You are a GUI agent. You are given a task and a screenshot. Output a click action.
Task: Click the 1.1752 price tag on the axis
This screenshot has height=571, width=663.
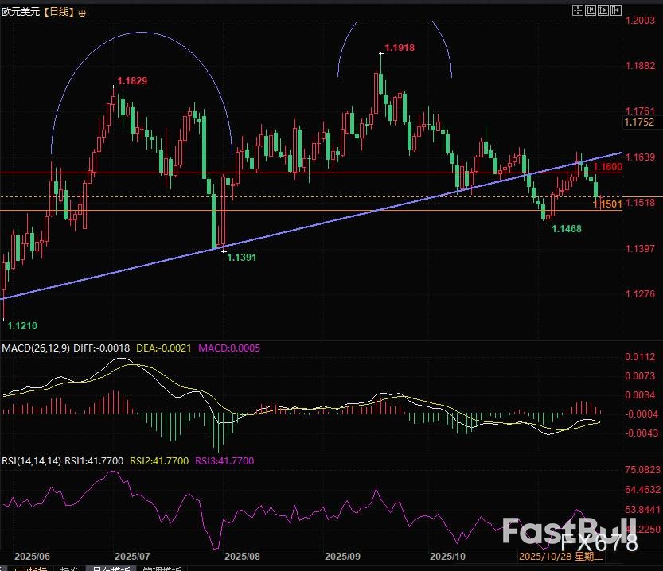(639, 122)
